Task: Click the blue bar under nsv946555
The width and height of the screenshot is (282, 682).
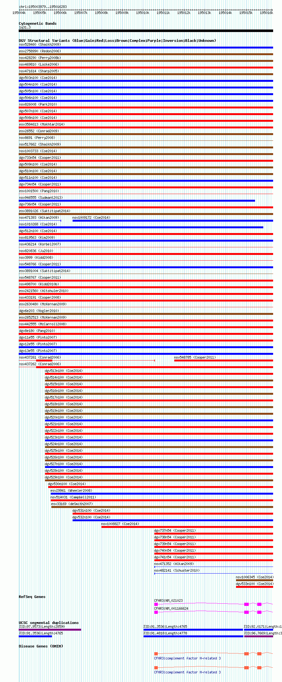Action: [x=137, y=201]
